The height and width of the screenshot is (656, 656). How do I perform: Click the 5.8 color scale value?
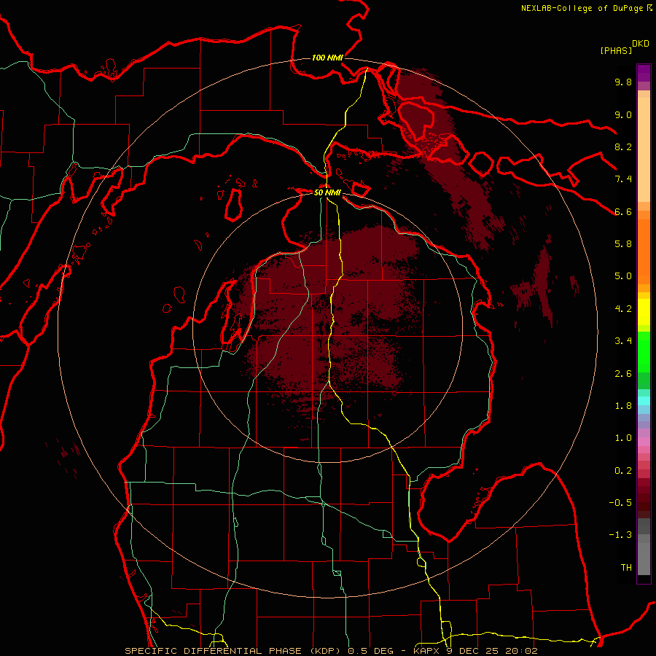point(623,244)
